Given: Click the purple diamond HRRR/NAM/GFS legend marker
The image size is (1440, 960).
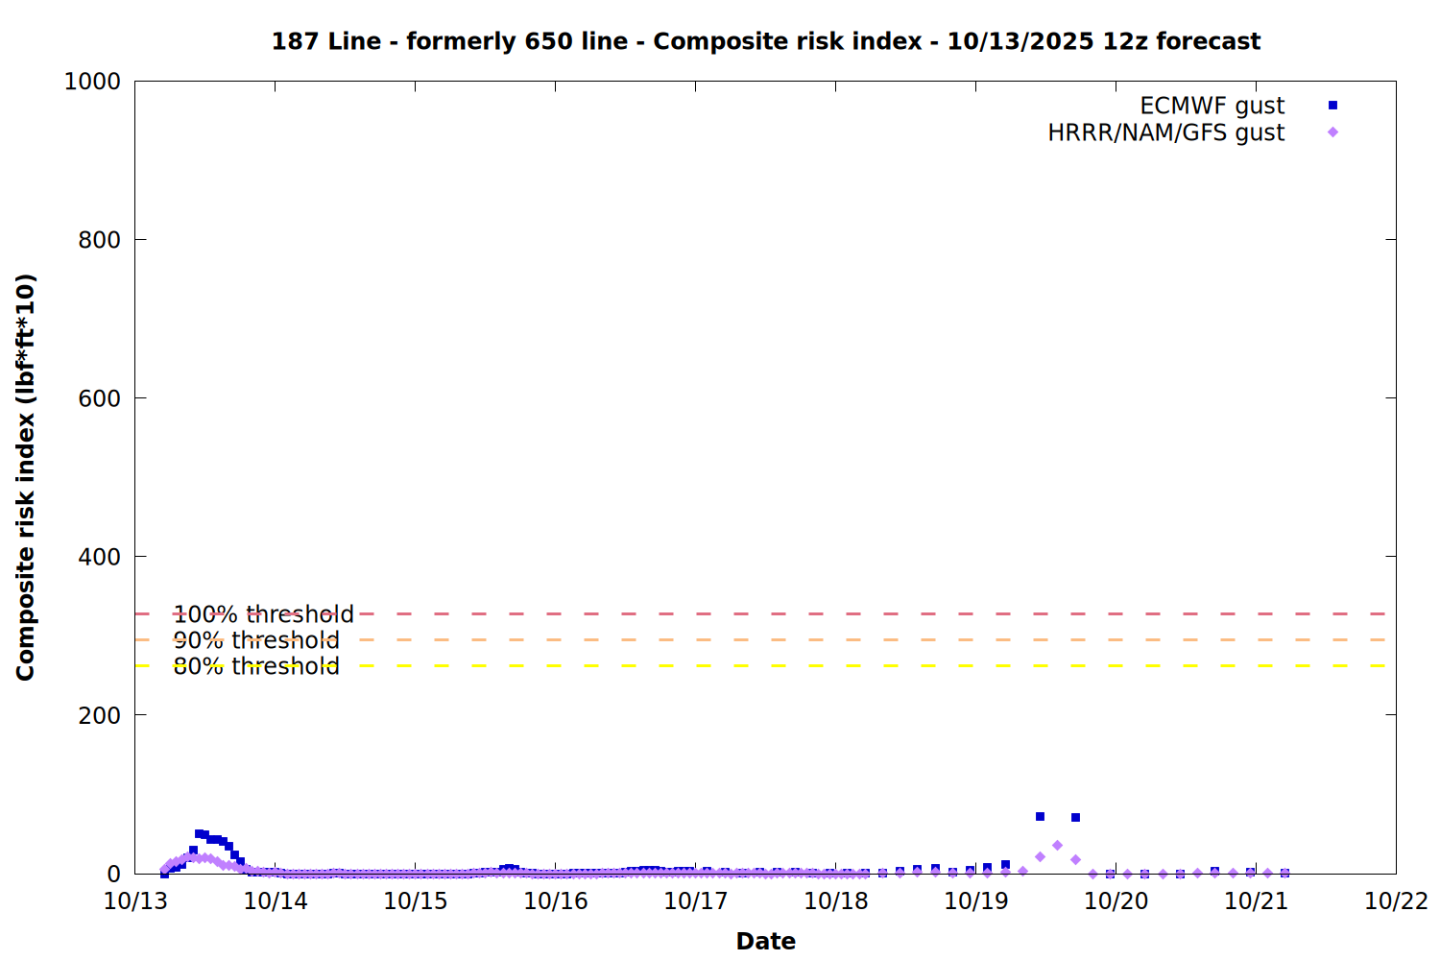Looking at the screenshot, I should coord(1332,132).
